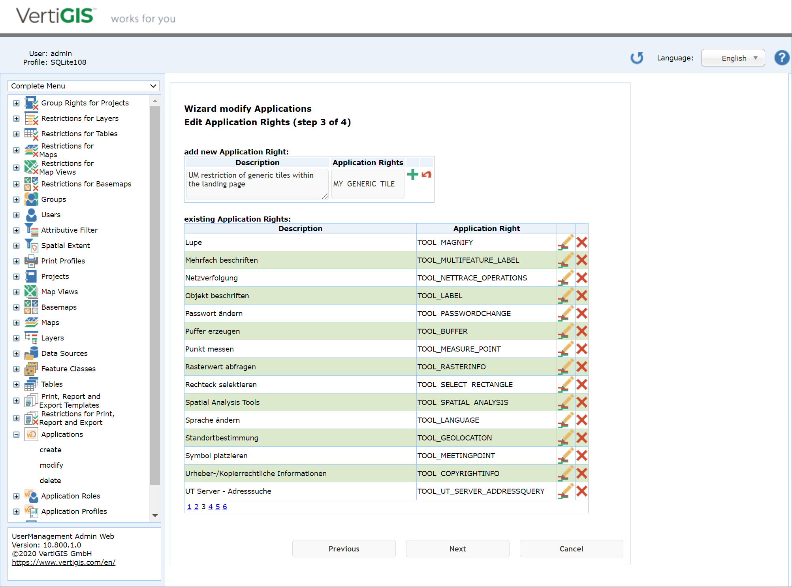This screenshot has width=792, height=587.
Task: Expand the Groups tree node
Action: [x=16, y=199]
